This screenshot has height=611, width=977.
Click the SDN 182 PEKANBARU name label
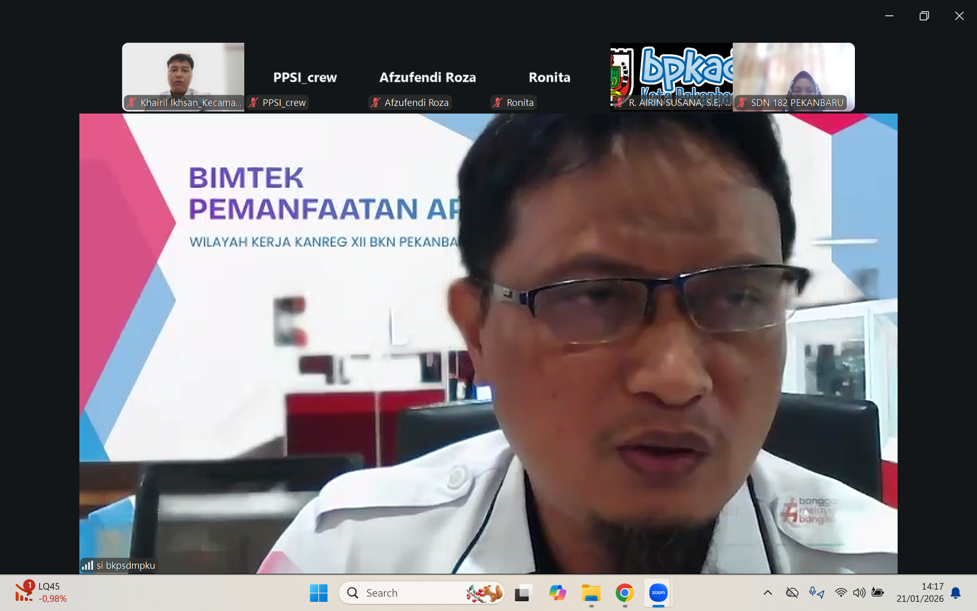click(797, 102)
